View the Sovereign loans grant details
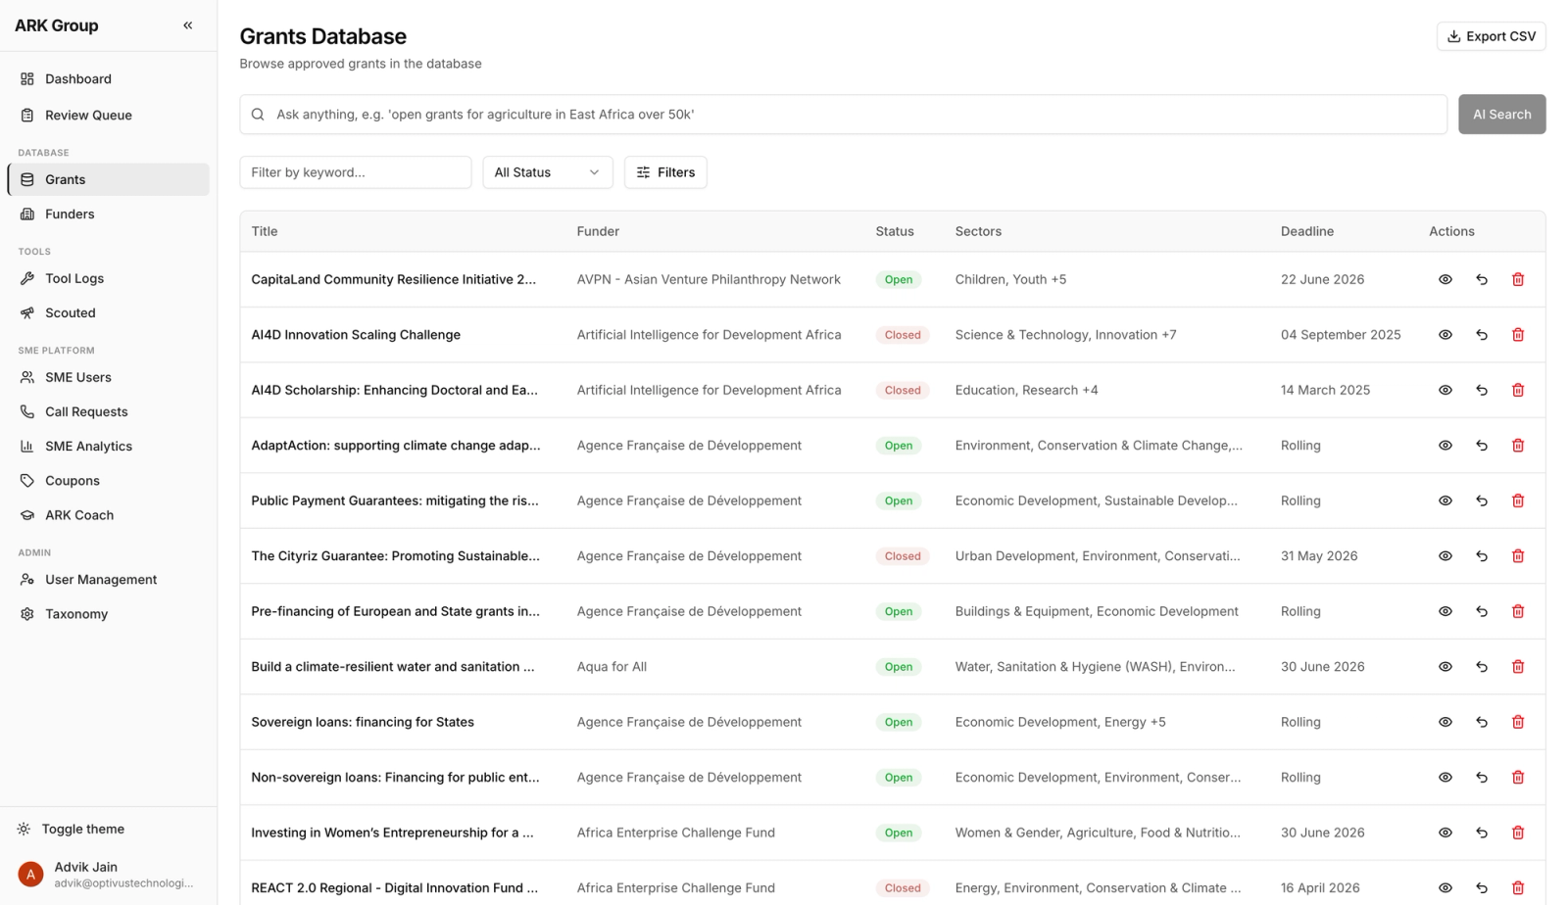 (1445, 722)
